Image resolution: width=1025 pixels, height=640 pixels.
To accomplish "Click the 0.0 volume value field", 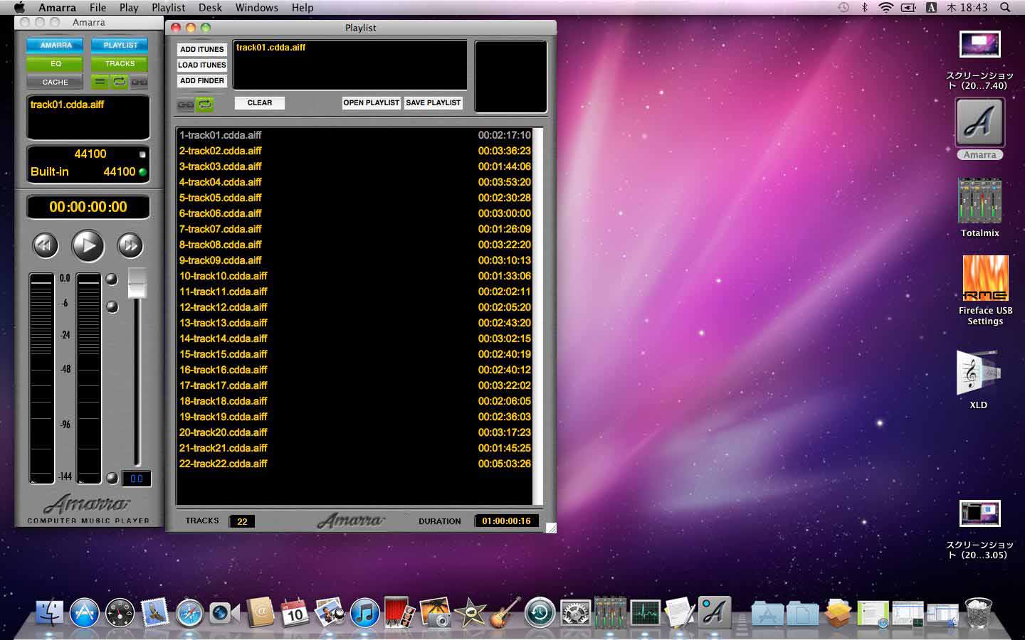I will pos(137,479).
